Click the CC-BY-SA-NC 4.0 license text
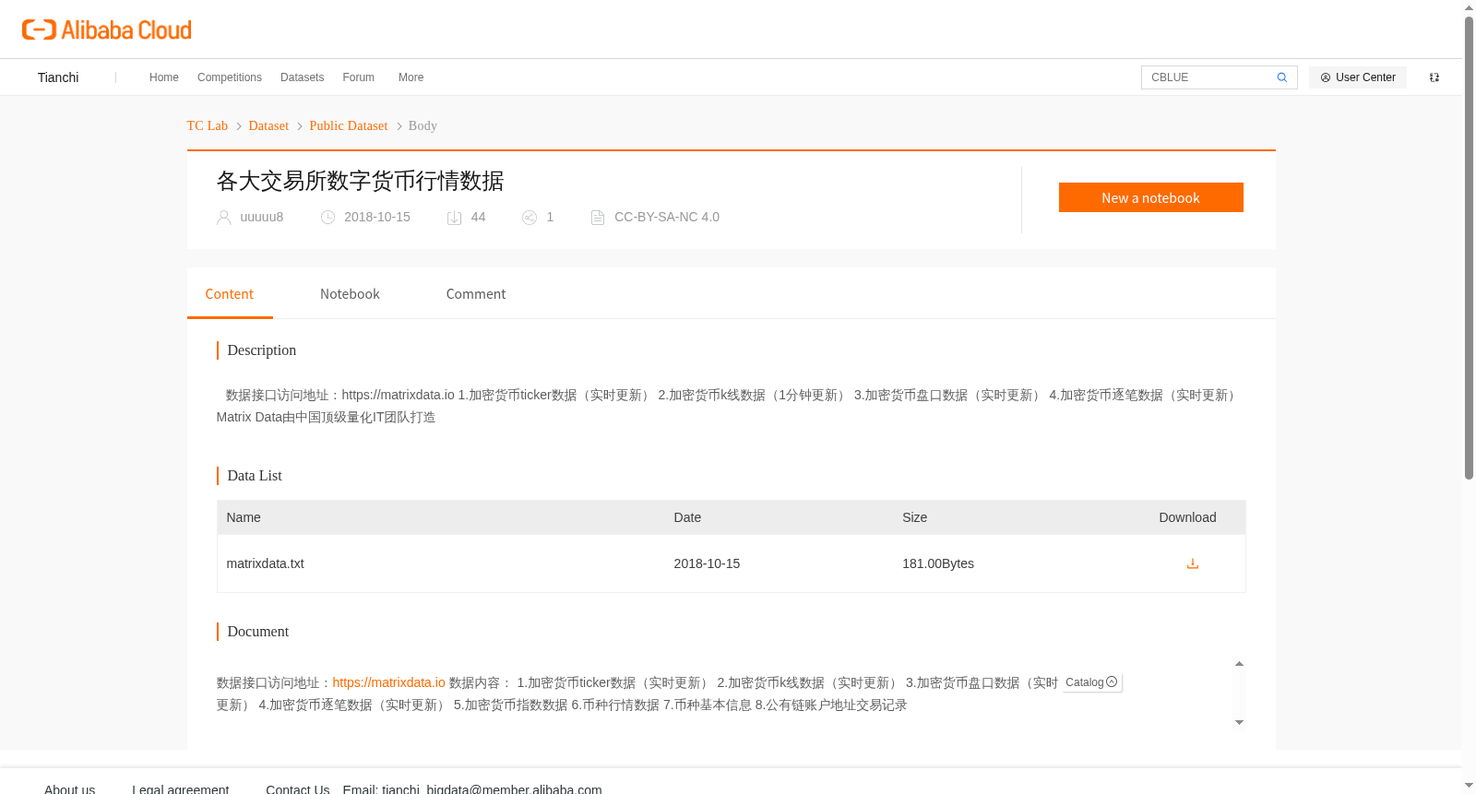Viewport: 1476px width, 794px height. (667, 218)
